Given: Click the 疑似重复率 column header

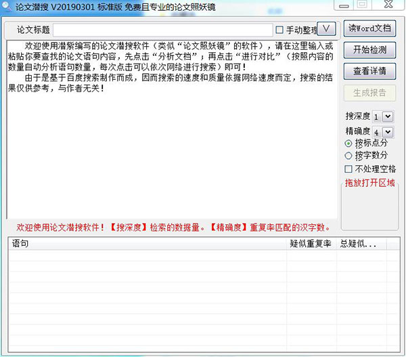Looking at the screenshot, I should pyautogui.click(x=312, y=244).
